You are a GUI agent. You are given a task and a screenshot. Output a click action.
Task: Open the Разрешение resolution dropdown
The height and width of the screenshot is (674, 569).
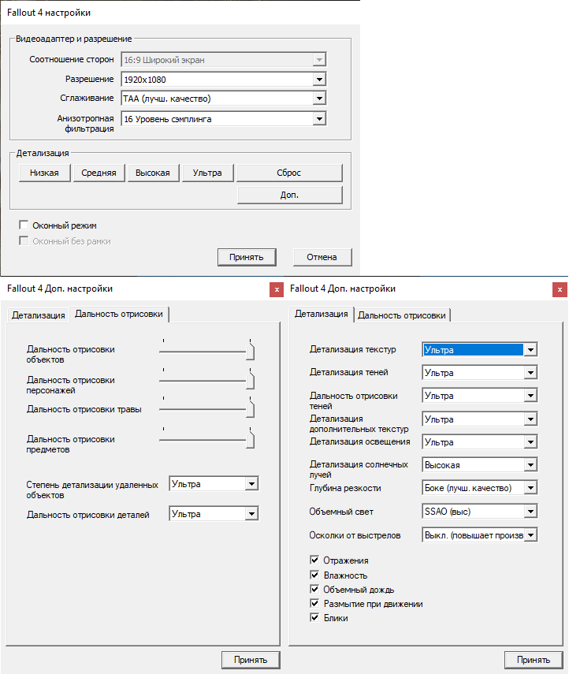[x=224, y=79]
